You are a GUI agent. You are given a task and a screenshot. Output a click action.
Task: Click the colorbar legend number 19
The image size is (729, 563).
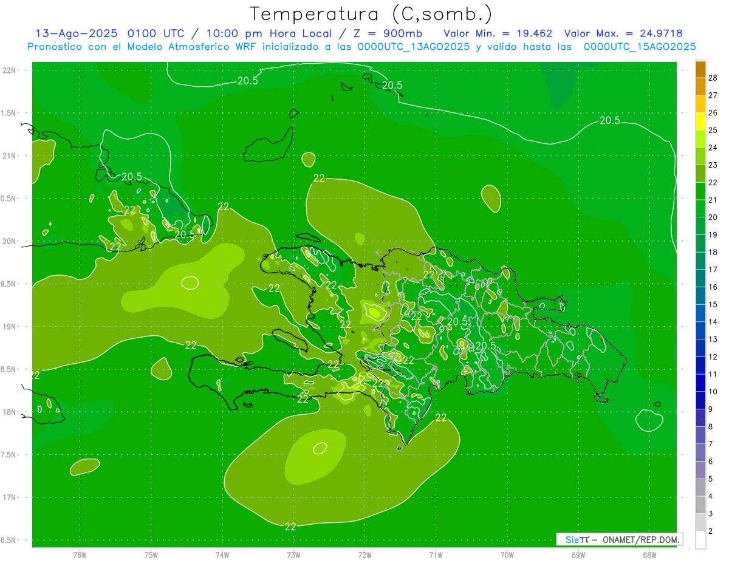tap(713, 234)
